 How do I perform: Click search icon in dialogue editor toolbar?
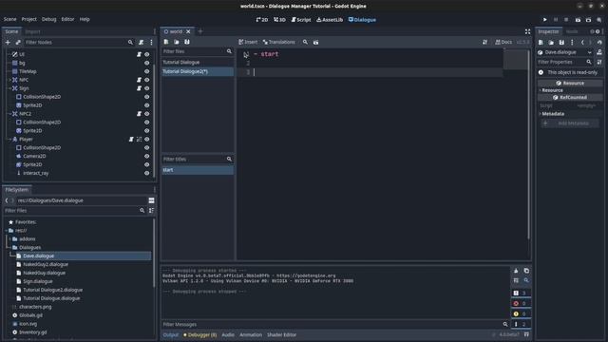pos(305,42)
